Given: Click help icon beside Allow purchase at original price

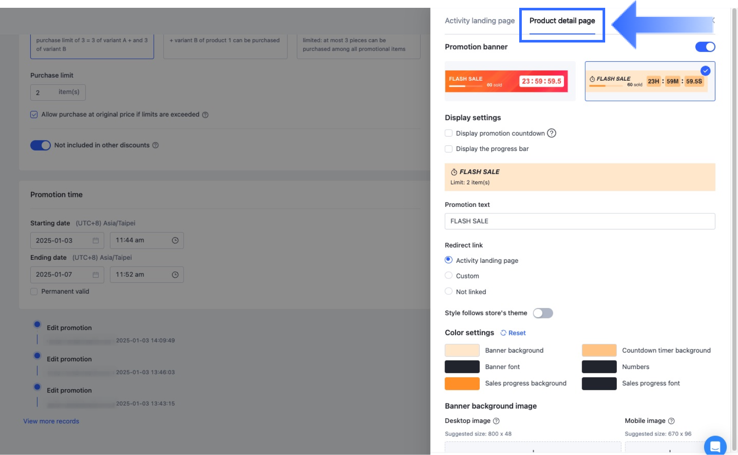Looking at the screenshot, I should click(x=205, y=115).
